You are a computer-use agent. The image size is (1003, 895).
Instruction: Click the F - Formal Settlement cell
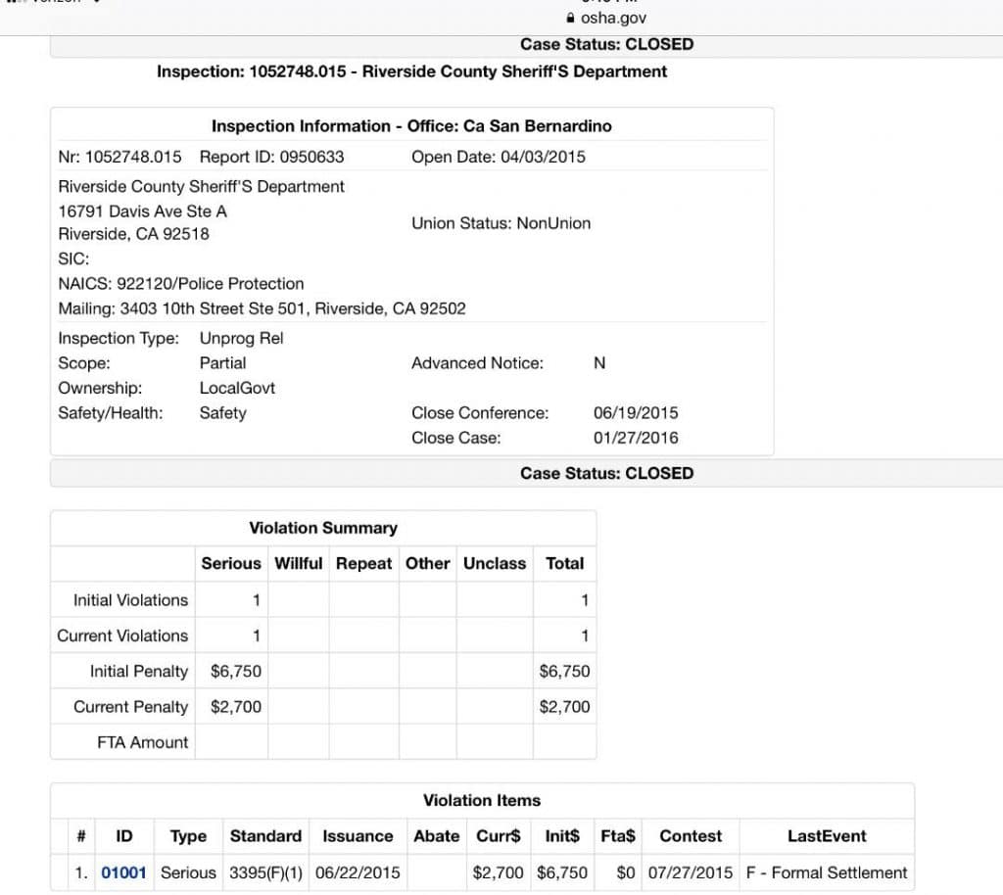coord(827,872)
